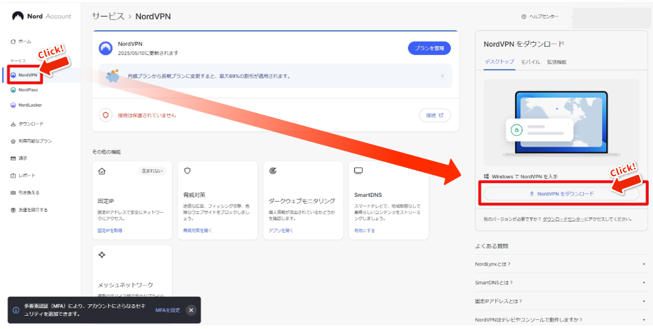Image resolution: width=653 pixels, height=329 pixels.
Task: Switch to the モバイル tab
Action: coord(530,62)
